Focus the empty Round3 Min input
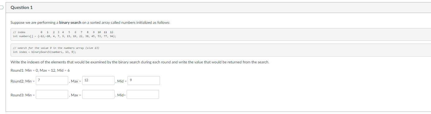 (52, 95)
